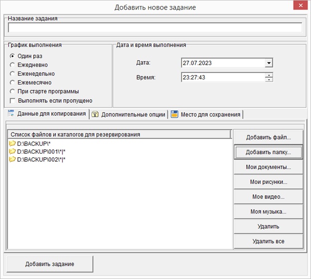Click the Мое видео... button

pyautogui.click(x=268, y=197)
